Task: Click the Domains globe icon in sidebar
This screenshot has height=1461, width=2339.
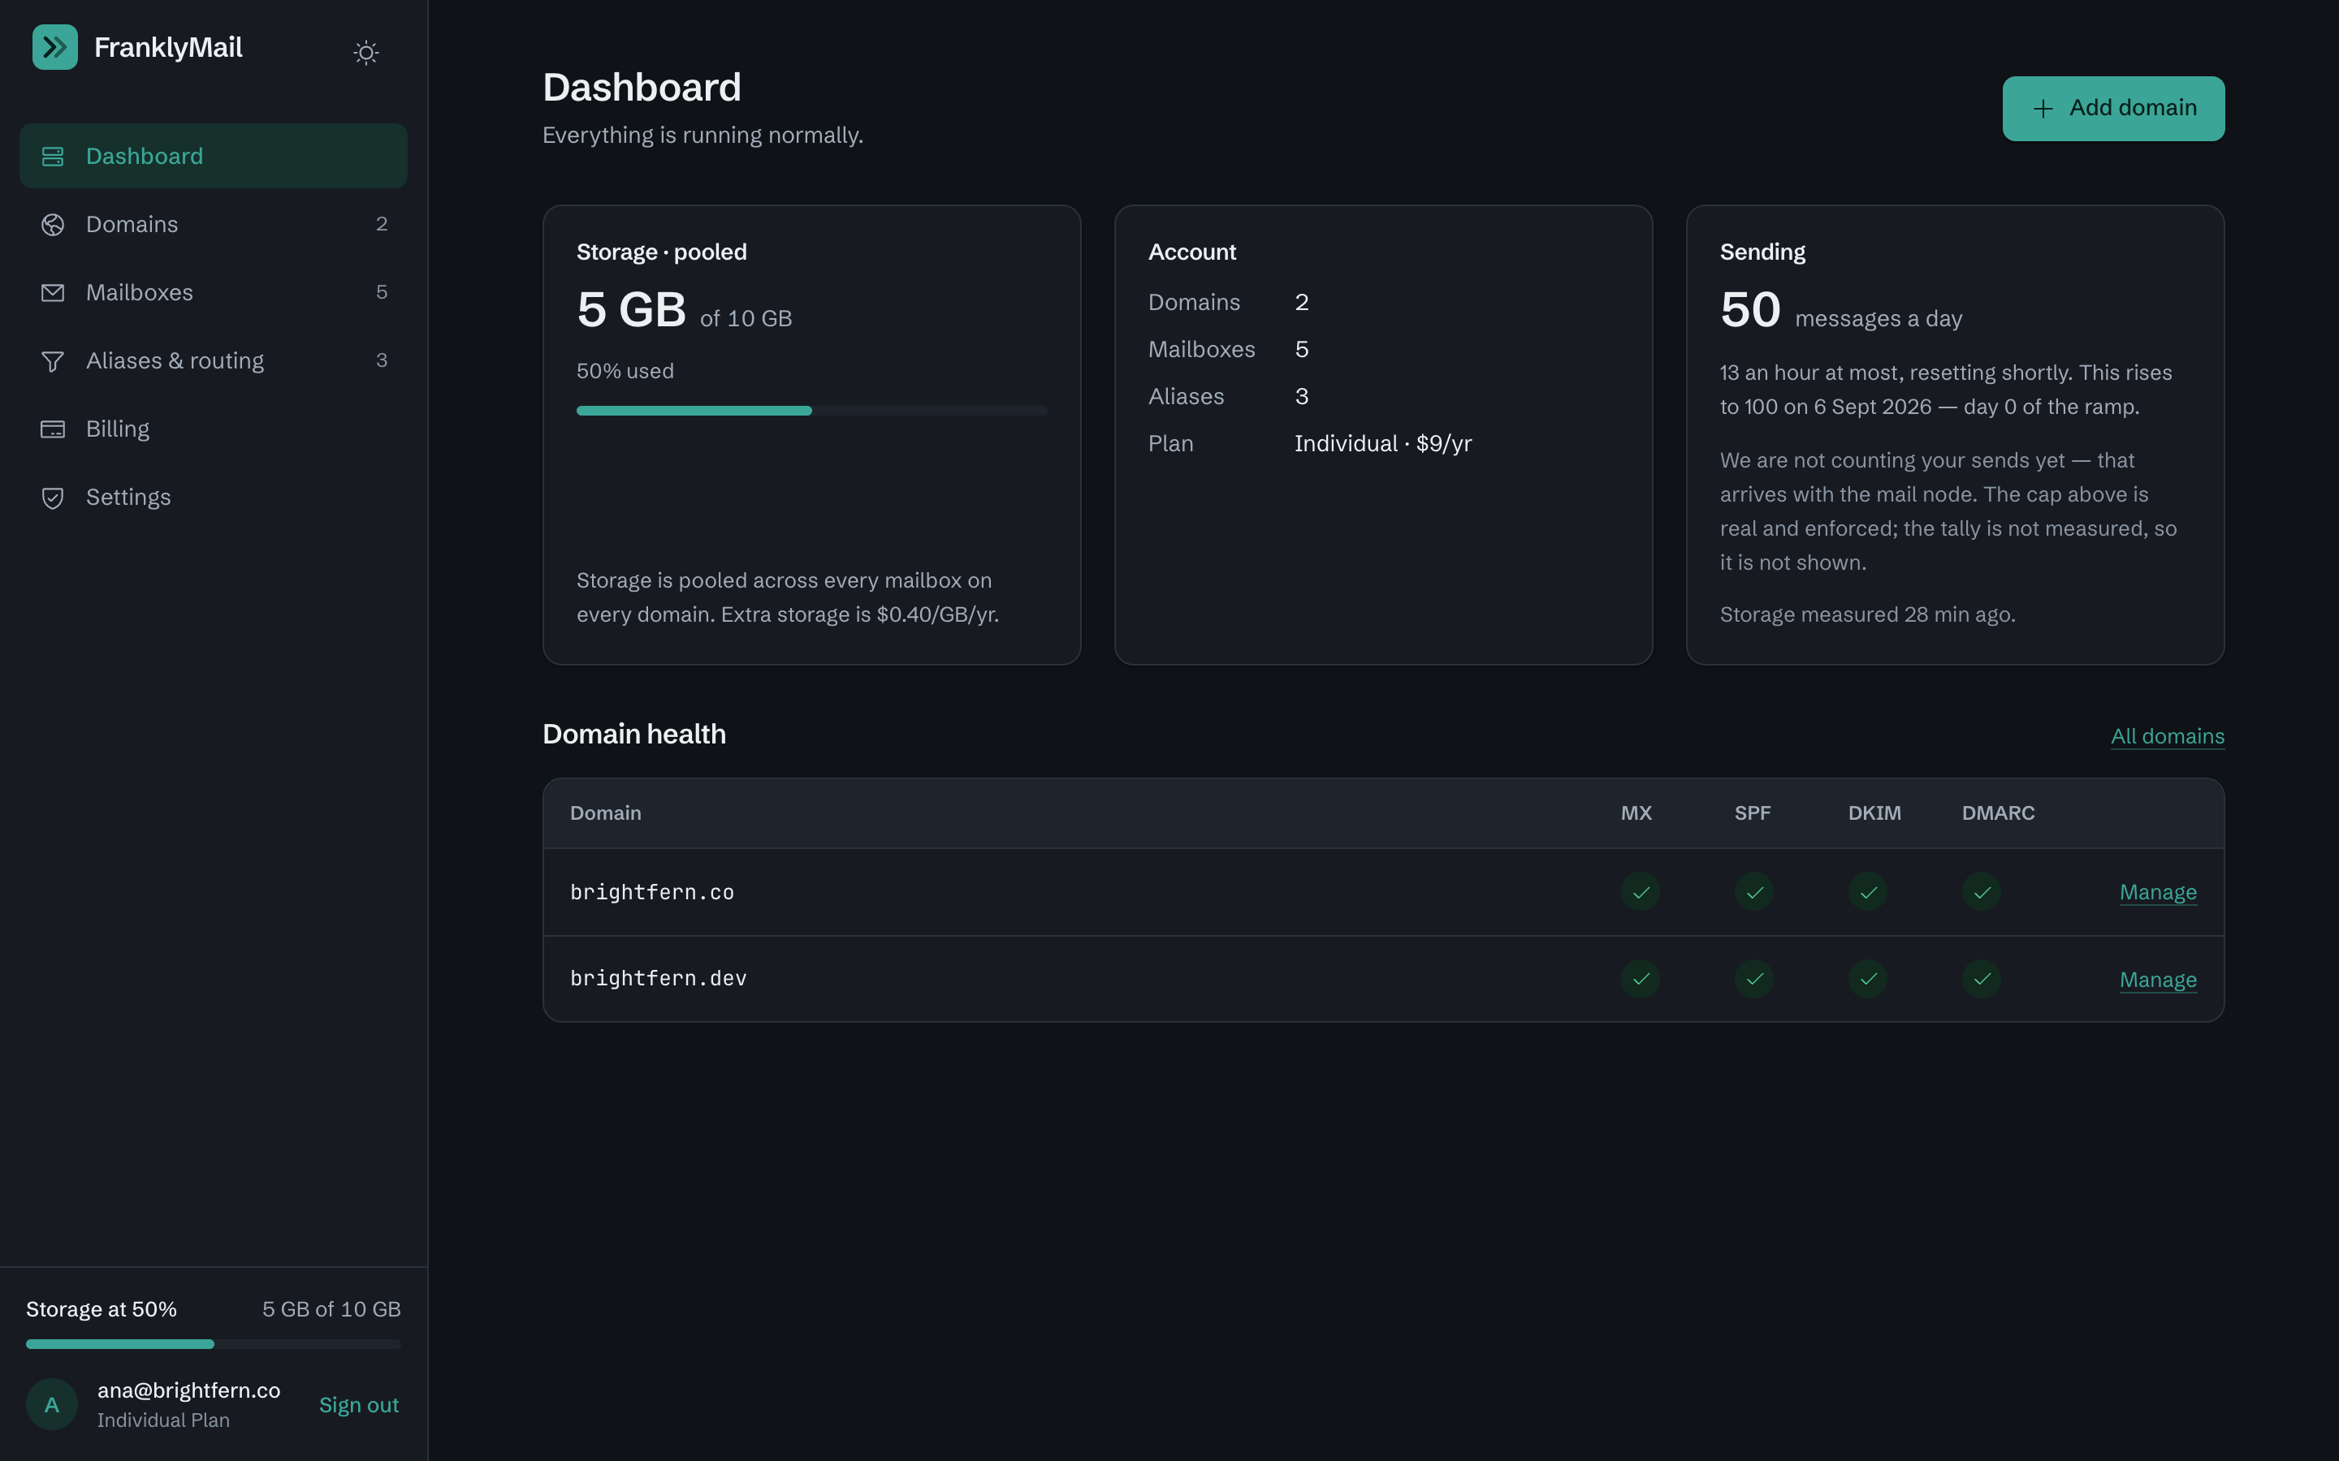Action: tap(53, 224)
